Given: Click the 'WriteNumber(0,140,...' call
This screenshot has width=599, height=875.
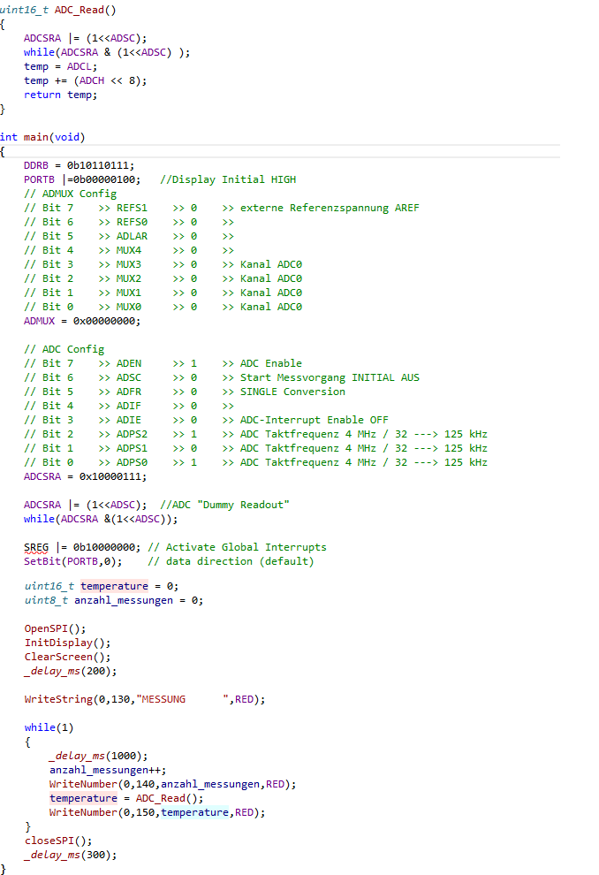Looking at the screenshot, I should pos(172,784).
